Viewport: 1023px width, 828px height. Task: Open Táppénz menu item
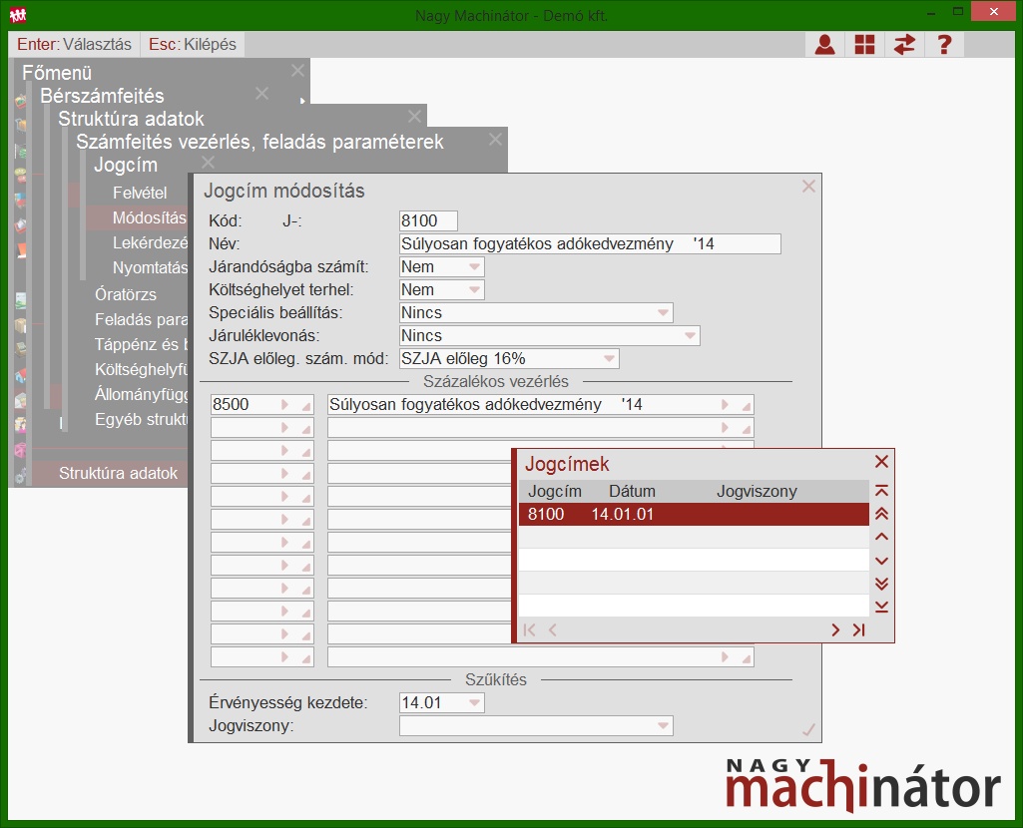pyautogui.click(x=142, y=344)
